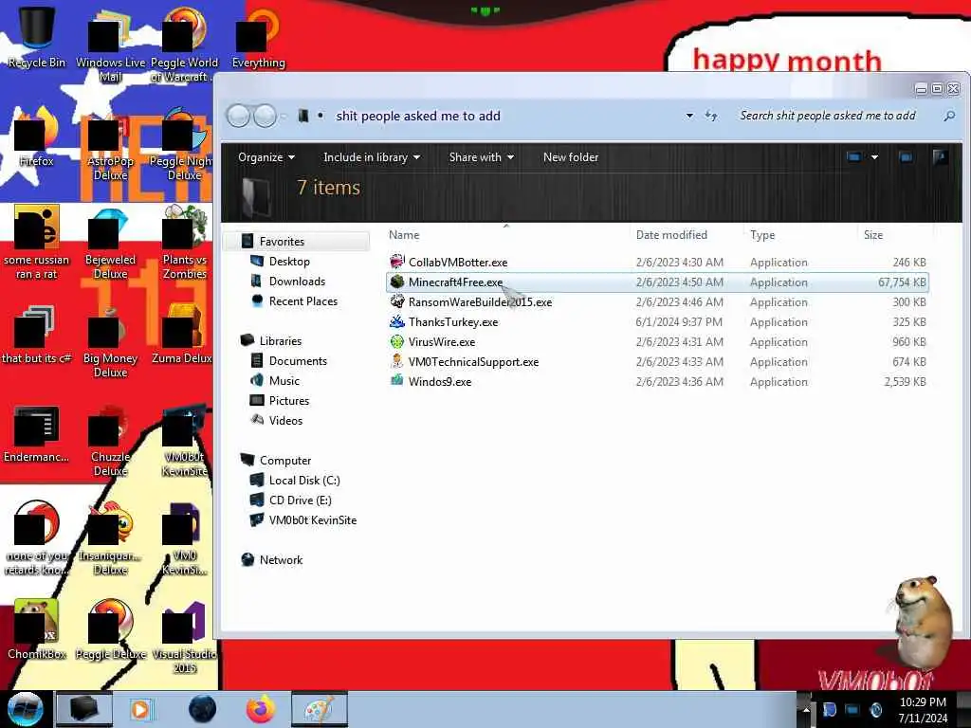Select Desktop in navigation pane
The image size is (971, 728).
[289, 262]
